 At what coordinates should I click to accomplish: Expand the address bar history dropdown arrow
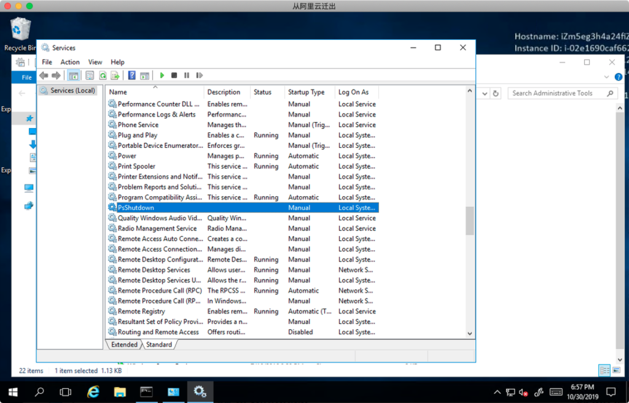485,94
